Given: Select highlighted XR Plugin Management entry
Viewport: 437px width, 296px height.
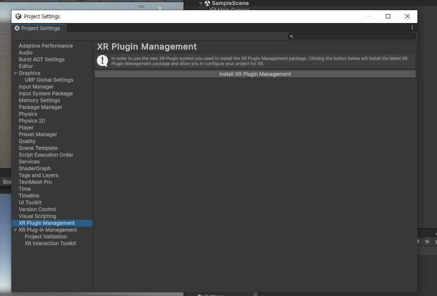Looking at the screenshot, I should [x=52, y=223].
